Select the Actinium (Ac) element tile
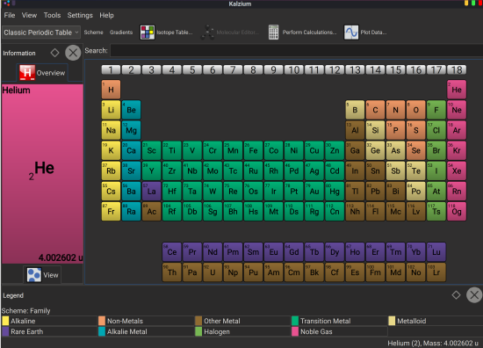This screenshot has width=483, height=348. pyautogui.click(x=152, y=212)
